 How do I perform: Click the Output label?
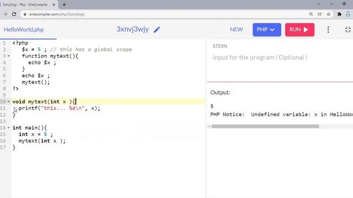(220, 92)
